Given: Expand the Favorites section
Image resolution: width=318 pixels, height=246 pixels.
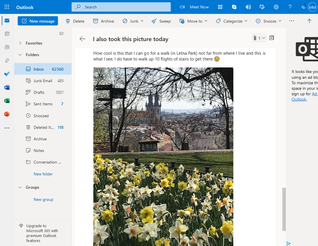Looking at the screenshot, I should click(20, 43).
